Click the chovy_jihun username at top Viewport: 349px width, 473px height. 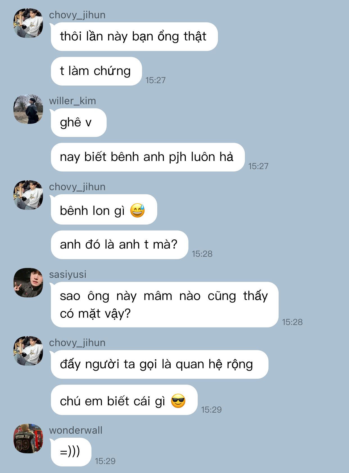pos(77,15)
